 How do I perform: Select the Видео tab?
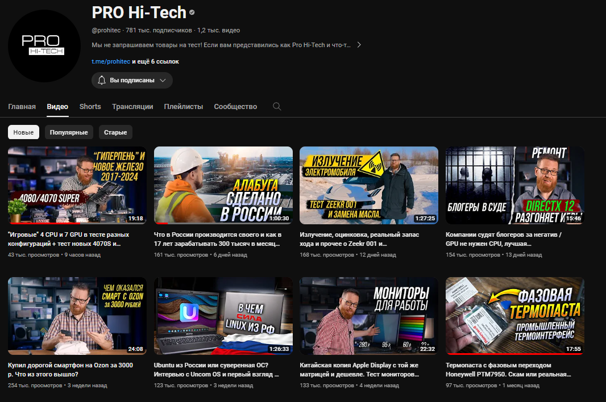pyautogui.click(x=57, y=107)
